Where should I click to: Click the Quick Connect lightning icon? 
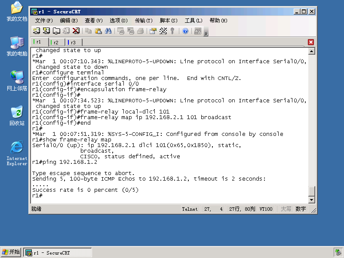click(x=46, y=31)
